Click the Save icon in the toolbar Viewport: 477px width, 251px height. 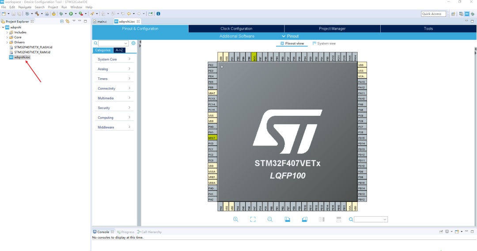13,14
